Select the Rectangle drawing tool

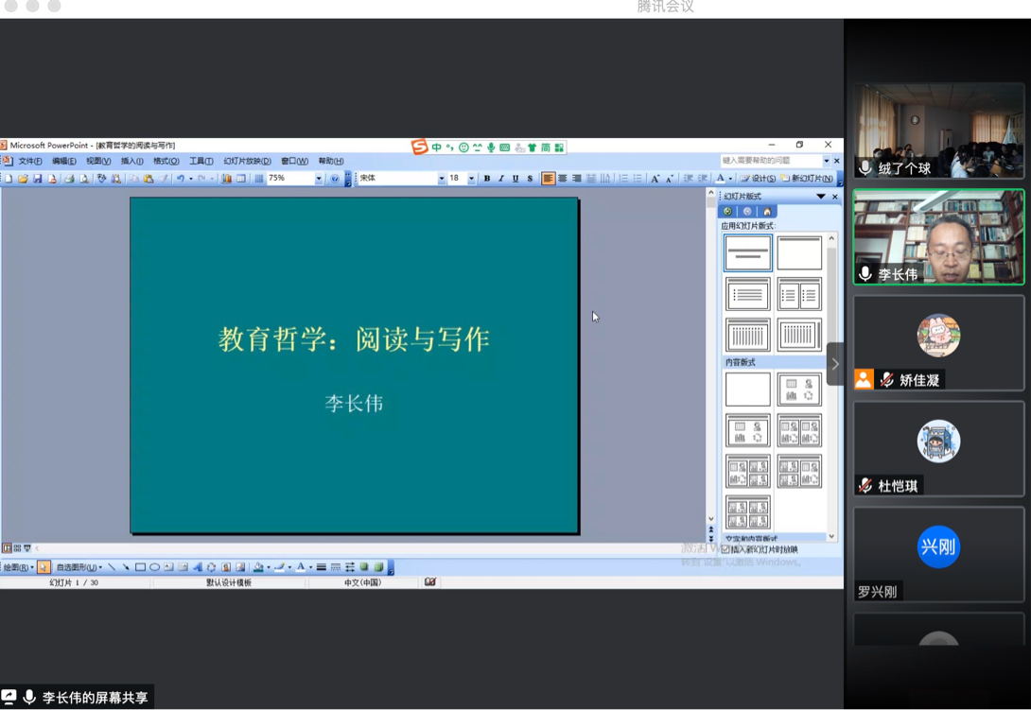[x=140, y=567]
